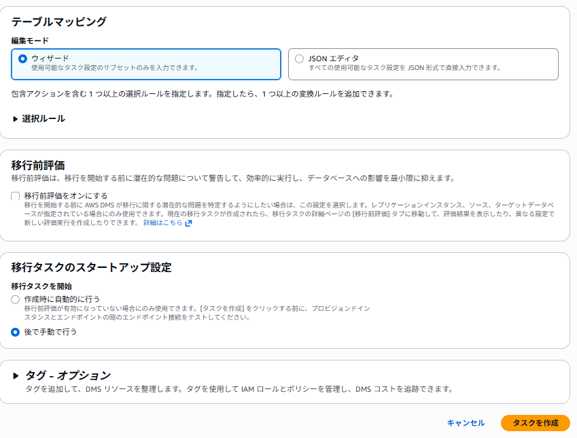Click the 移行前評価をオンにする label text
The image size is (577, 438).
pos(66,196)
